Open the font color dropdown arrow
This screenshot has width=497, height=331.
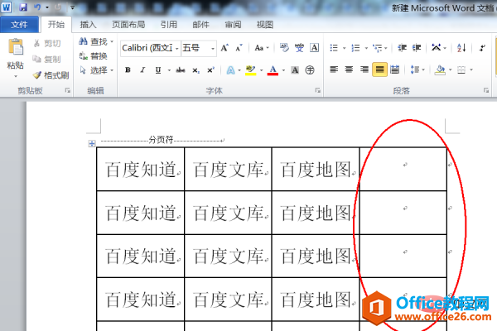coord(283,70)
